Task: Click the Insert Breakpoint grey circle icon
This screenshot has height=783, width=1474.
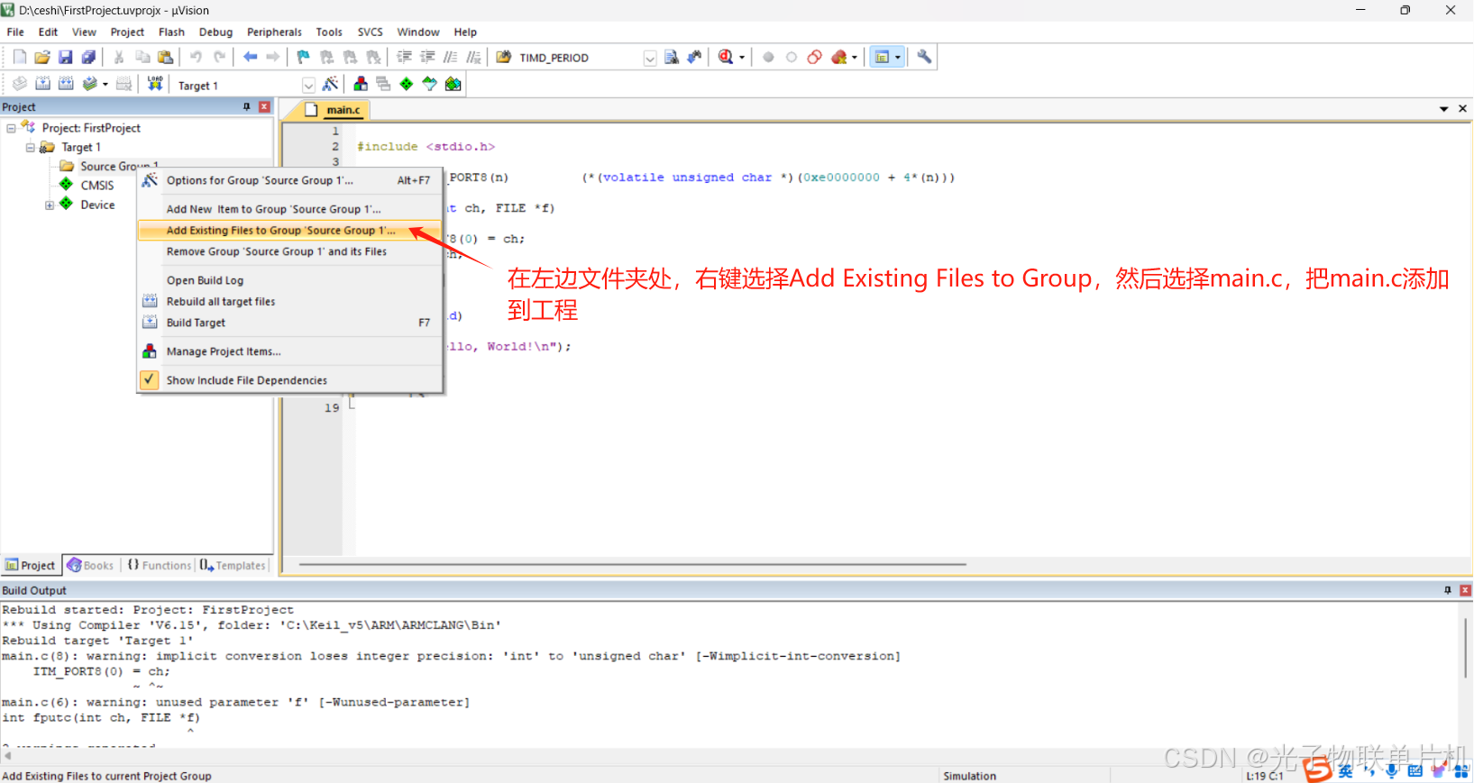Action: (x=768, y=57)
